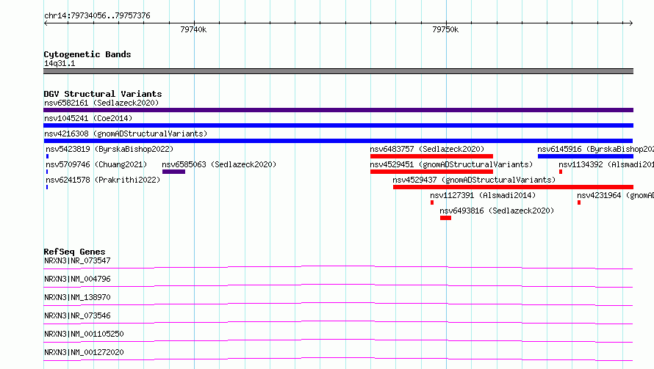Select the red nsv6483757 variant bar
654x369 pixels.
[x=431, y=156]
